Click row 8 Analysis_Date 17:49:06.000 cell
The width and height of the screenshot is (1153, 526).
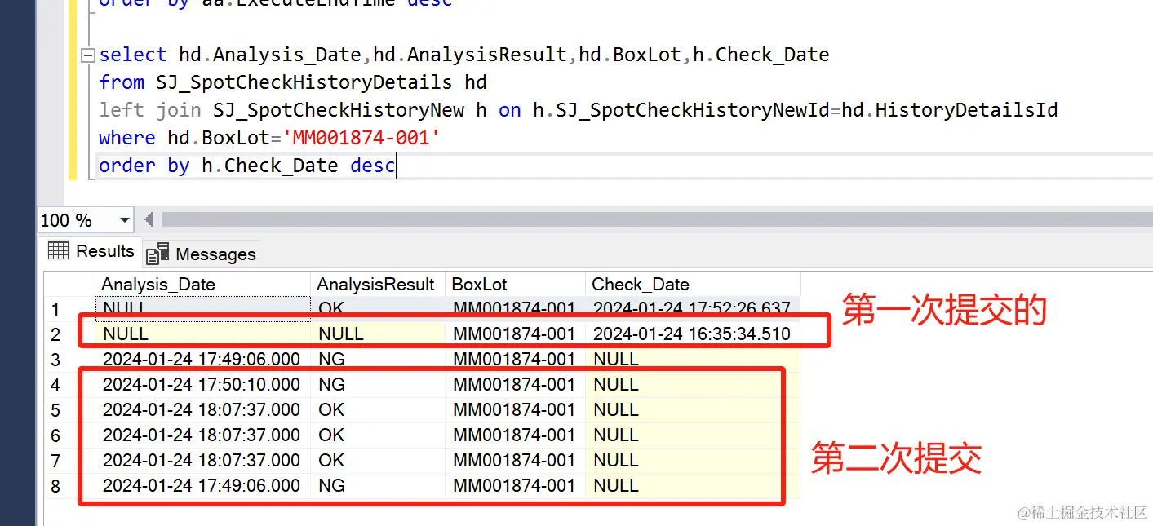point(203,485)
